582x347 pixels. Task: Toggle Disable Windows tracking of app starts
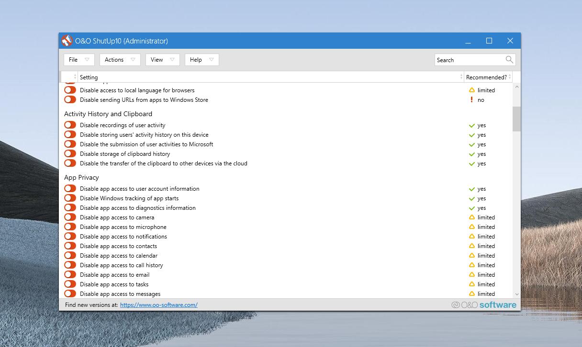(x=70, y=198)
